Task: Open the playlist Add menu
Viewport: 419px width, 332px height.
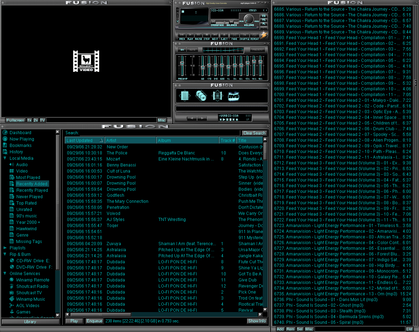Action: (280, 329)
